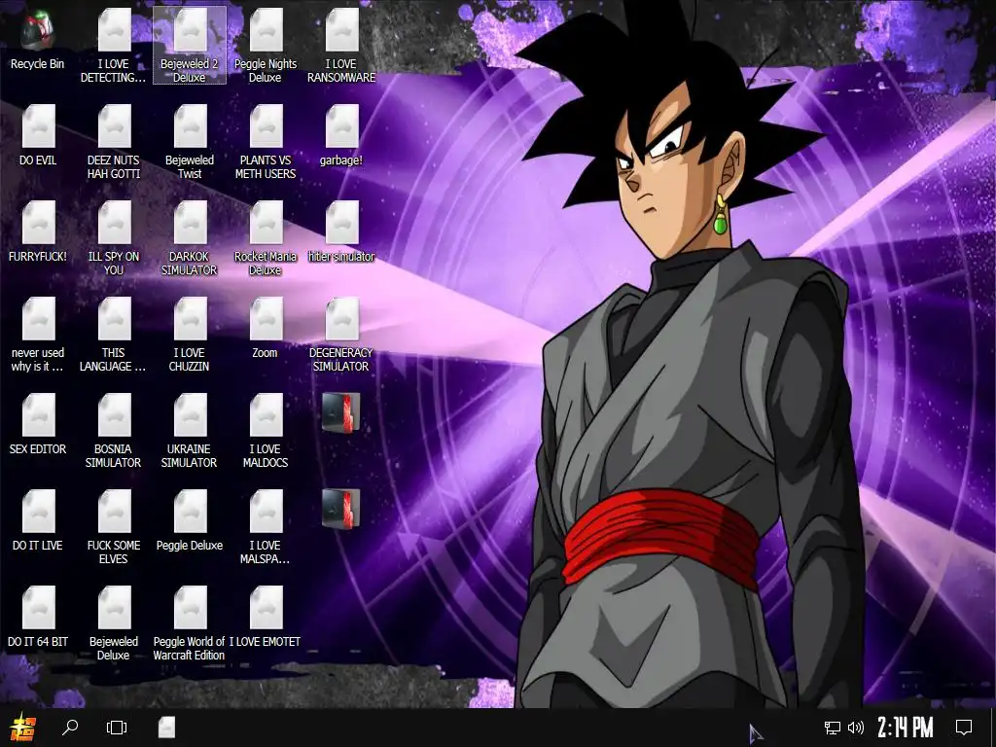Image resolution: width=996 pixels, height=747 pixels.
Task: Click the DARKOK SIMULATOR shortcut
Action: click(190, 238)
